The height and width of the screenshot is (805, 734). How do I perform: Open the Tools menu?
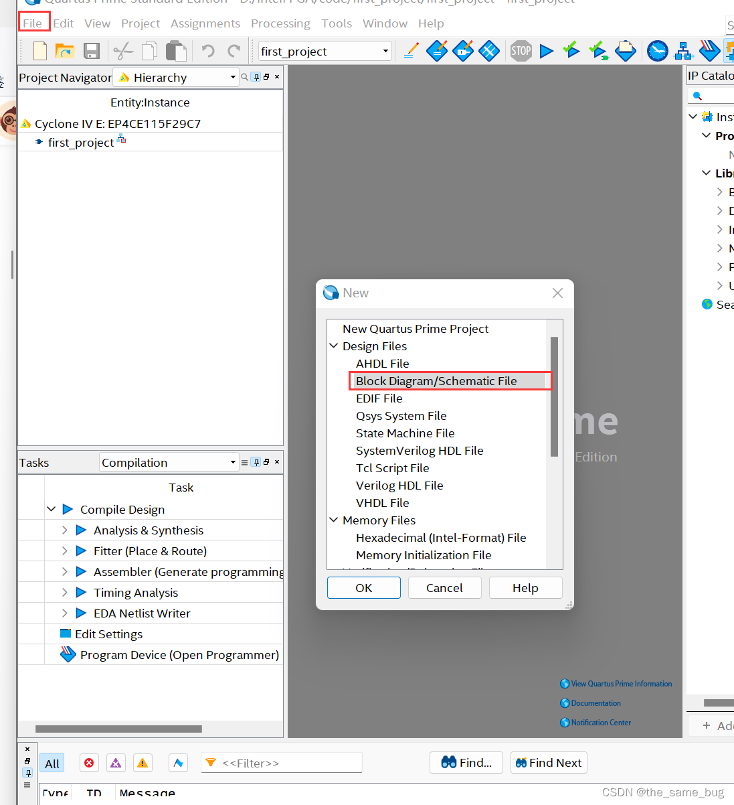(337, 23)
